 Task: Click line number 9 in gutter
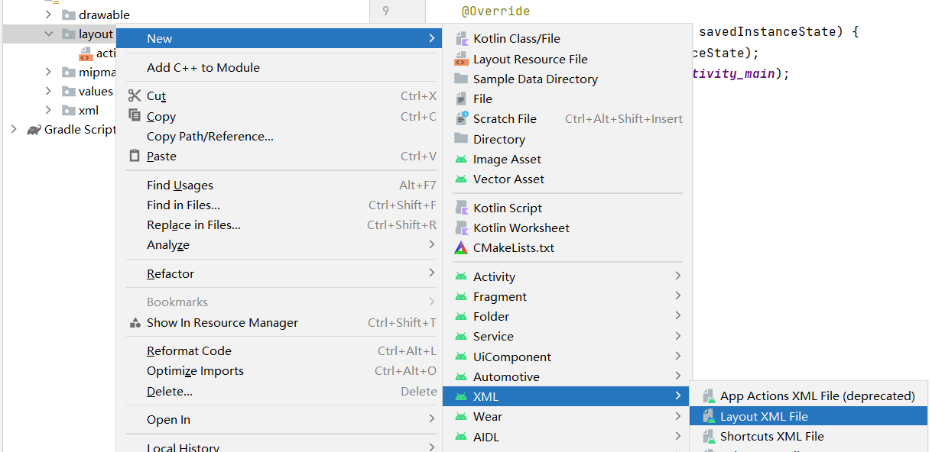[x=385, y=11]
